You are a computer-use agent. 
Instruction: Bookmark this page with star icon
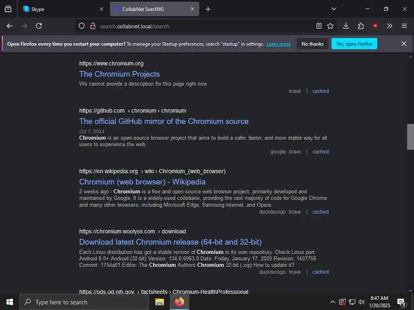(x=330, y=26)
